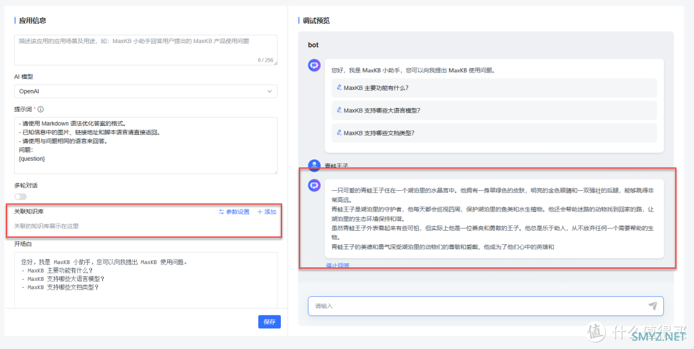Click into the 开场白 opening text area
694x349 pixels.
(x=146, y=280)
